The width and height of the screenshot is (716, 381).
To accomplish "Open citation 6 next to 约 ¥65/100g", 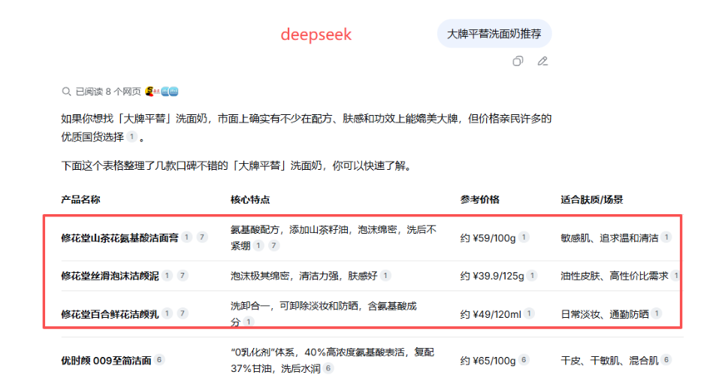I will pos(524,360).
